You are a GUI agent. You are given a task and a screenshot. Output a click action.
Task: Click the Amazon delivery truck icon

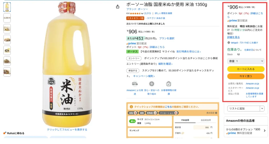point(135,84)
